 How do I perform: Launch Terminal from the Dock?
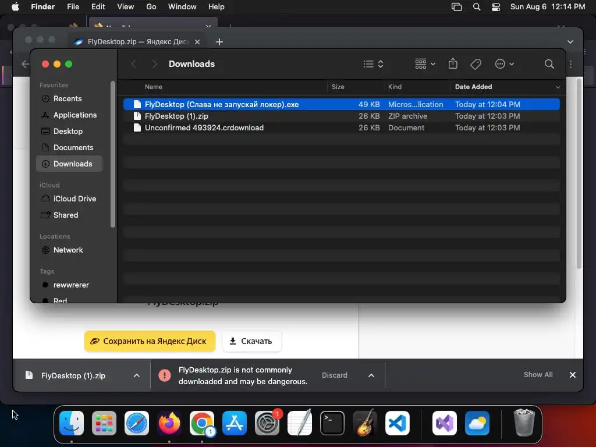(x=332, y=423)
